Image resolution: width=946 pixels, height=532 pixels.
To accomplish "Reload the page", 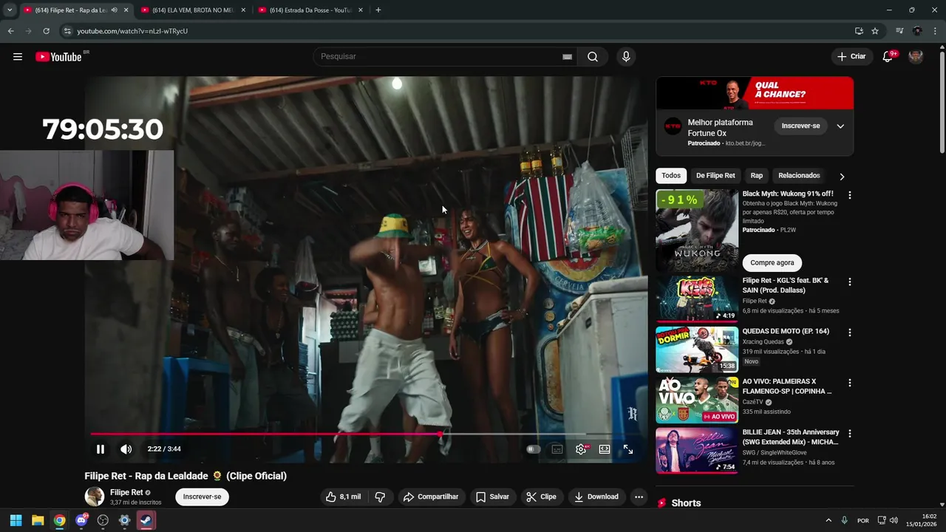I will (x=46, y=31).
